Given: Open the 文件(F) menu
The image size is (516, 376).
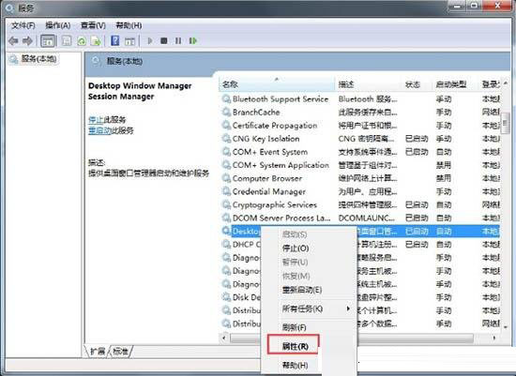Looking at the screenshot, I should click(23, 25).
